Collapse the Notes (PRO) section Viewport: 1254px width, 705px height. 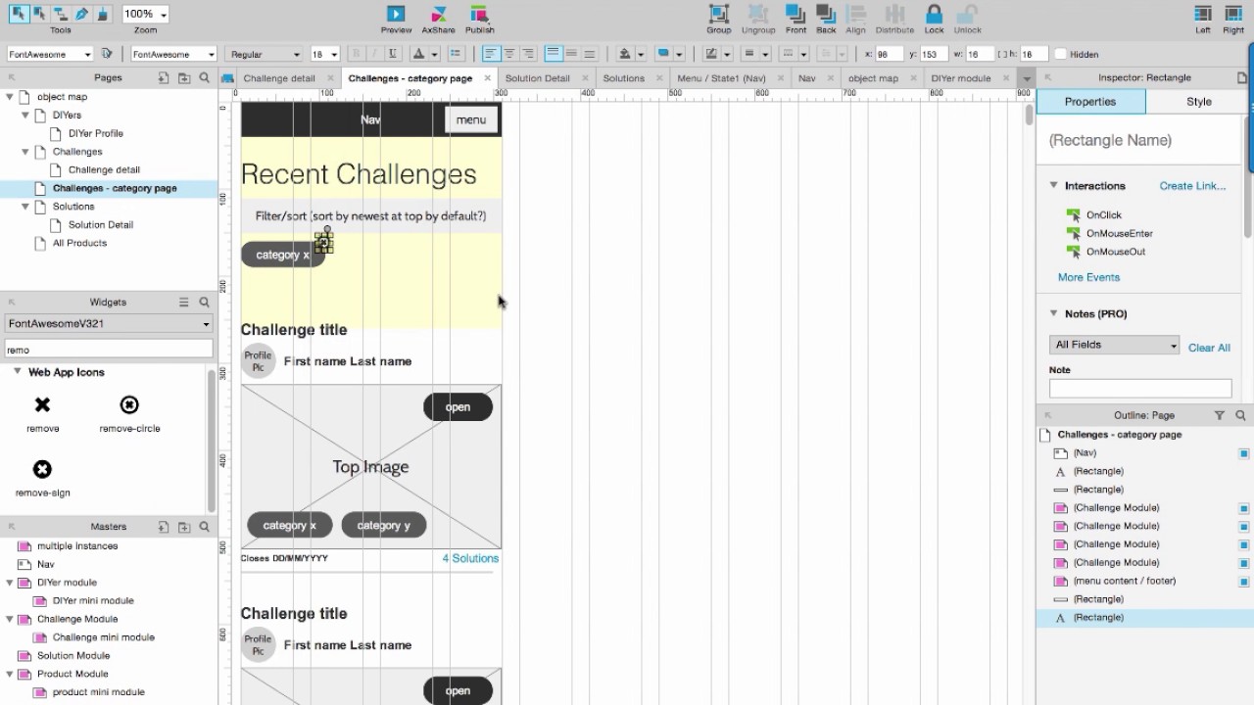point(1054,313)
